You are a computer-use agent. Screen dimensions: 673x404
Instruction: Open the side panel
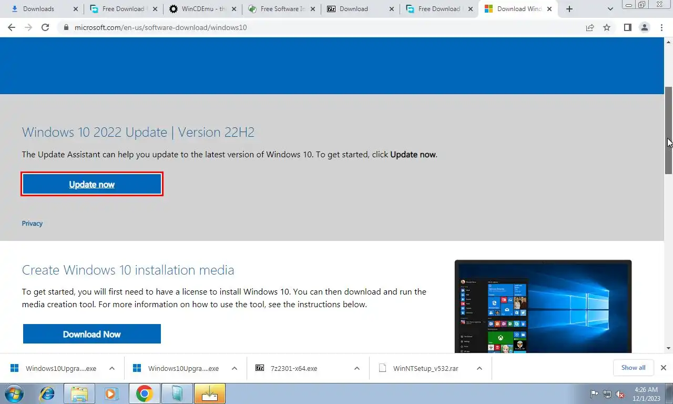(627, 27)
